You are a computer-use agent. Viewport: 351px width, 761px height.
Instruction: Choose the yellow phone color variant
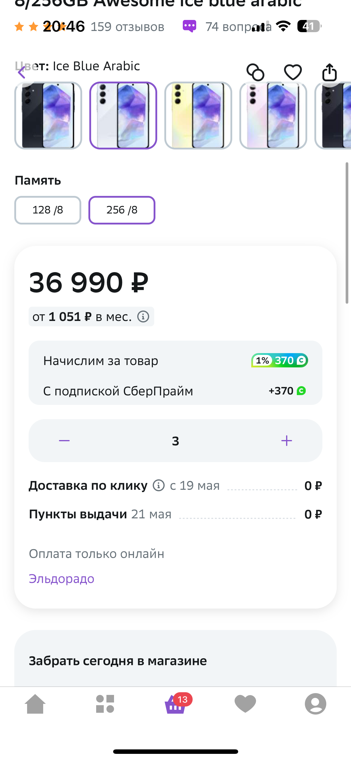pyautogui.click(x=198, y=116)
